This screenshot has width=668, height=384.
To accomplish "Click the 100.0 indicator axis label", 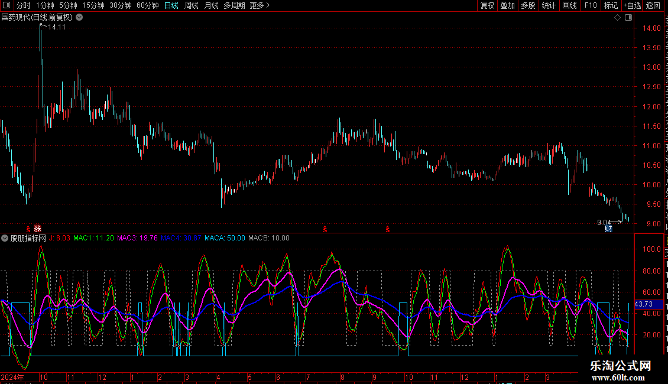I will coord(652,249).
